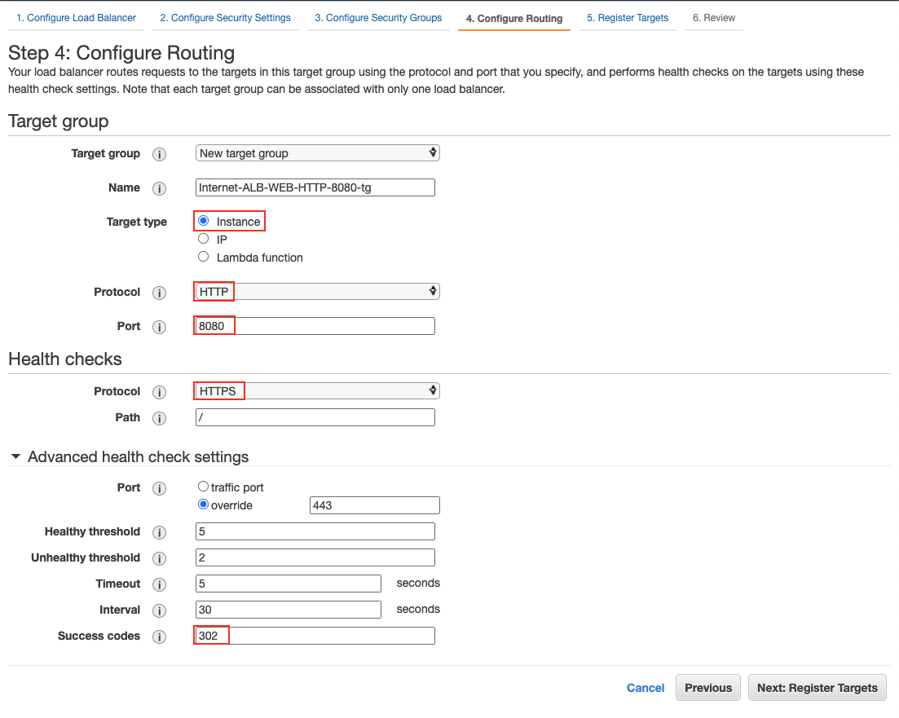This screenshot has width=899, height=718.
Task: Click the Cancel link
Action: 646,687
